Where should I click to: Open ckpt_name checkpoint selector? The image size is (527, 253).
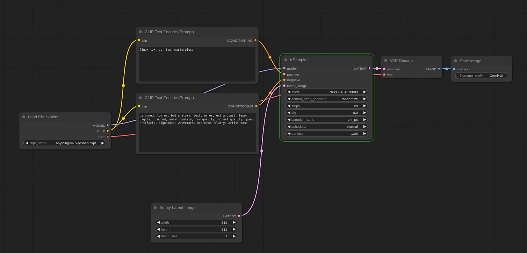65,143
